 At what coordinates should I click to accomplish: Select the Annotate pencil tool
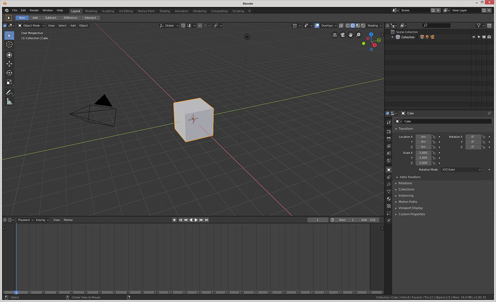tap(9, 92)
